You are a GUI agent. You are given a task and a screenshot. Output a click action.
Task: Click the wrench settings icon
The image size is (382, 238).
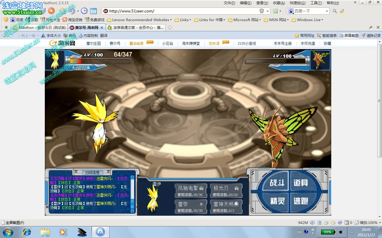point(371,27)
